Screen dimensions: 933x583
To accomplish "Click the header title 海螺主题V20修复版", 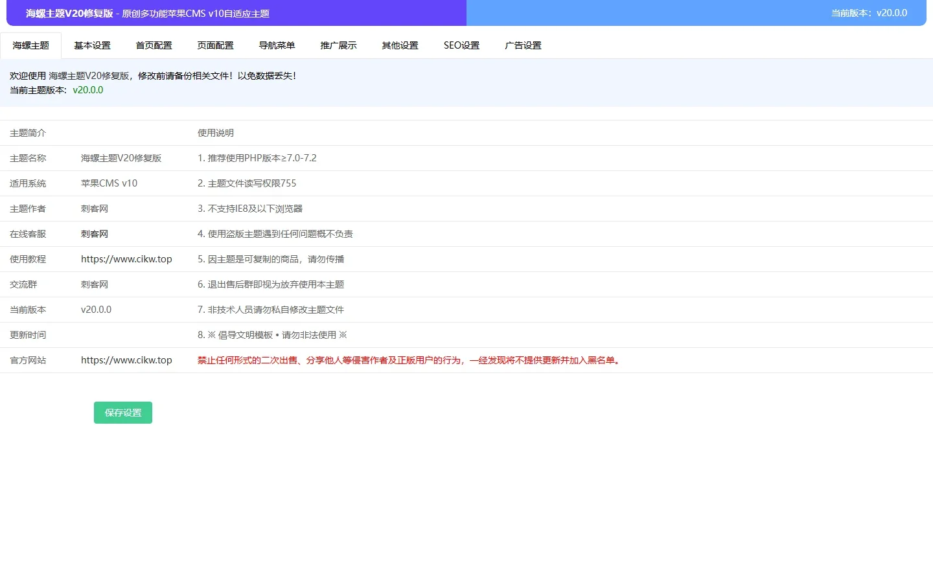I will click(x=69, y=13).
